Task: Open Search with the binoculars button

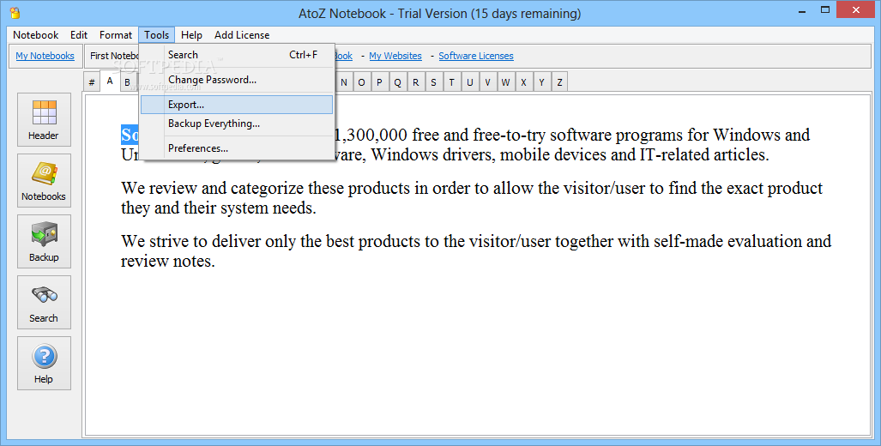Action: click(x=44, y=302)
